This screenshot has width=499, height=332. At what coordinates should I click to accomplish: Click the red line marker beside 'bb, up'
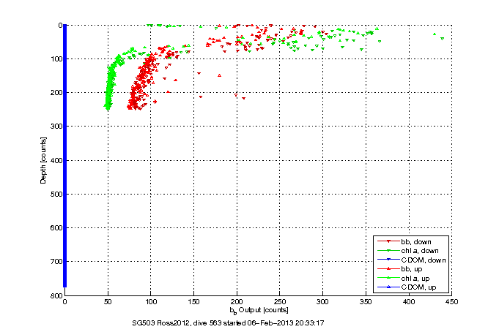point(388,269)
